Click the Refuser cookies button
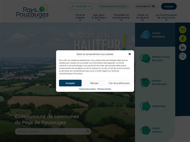 [94, 83]
